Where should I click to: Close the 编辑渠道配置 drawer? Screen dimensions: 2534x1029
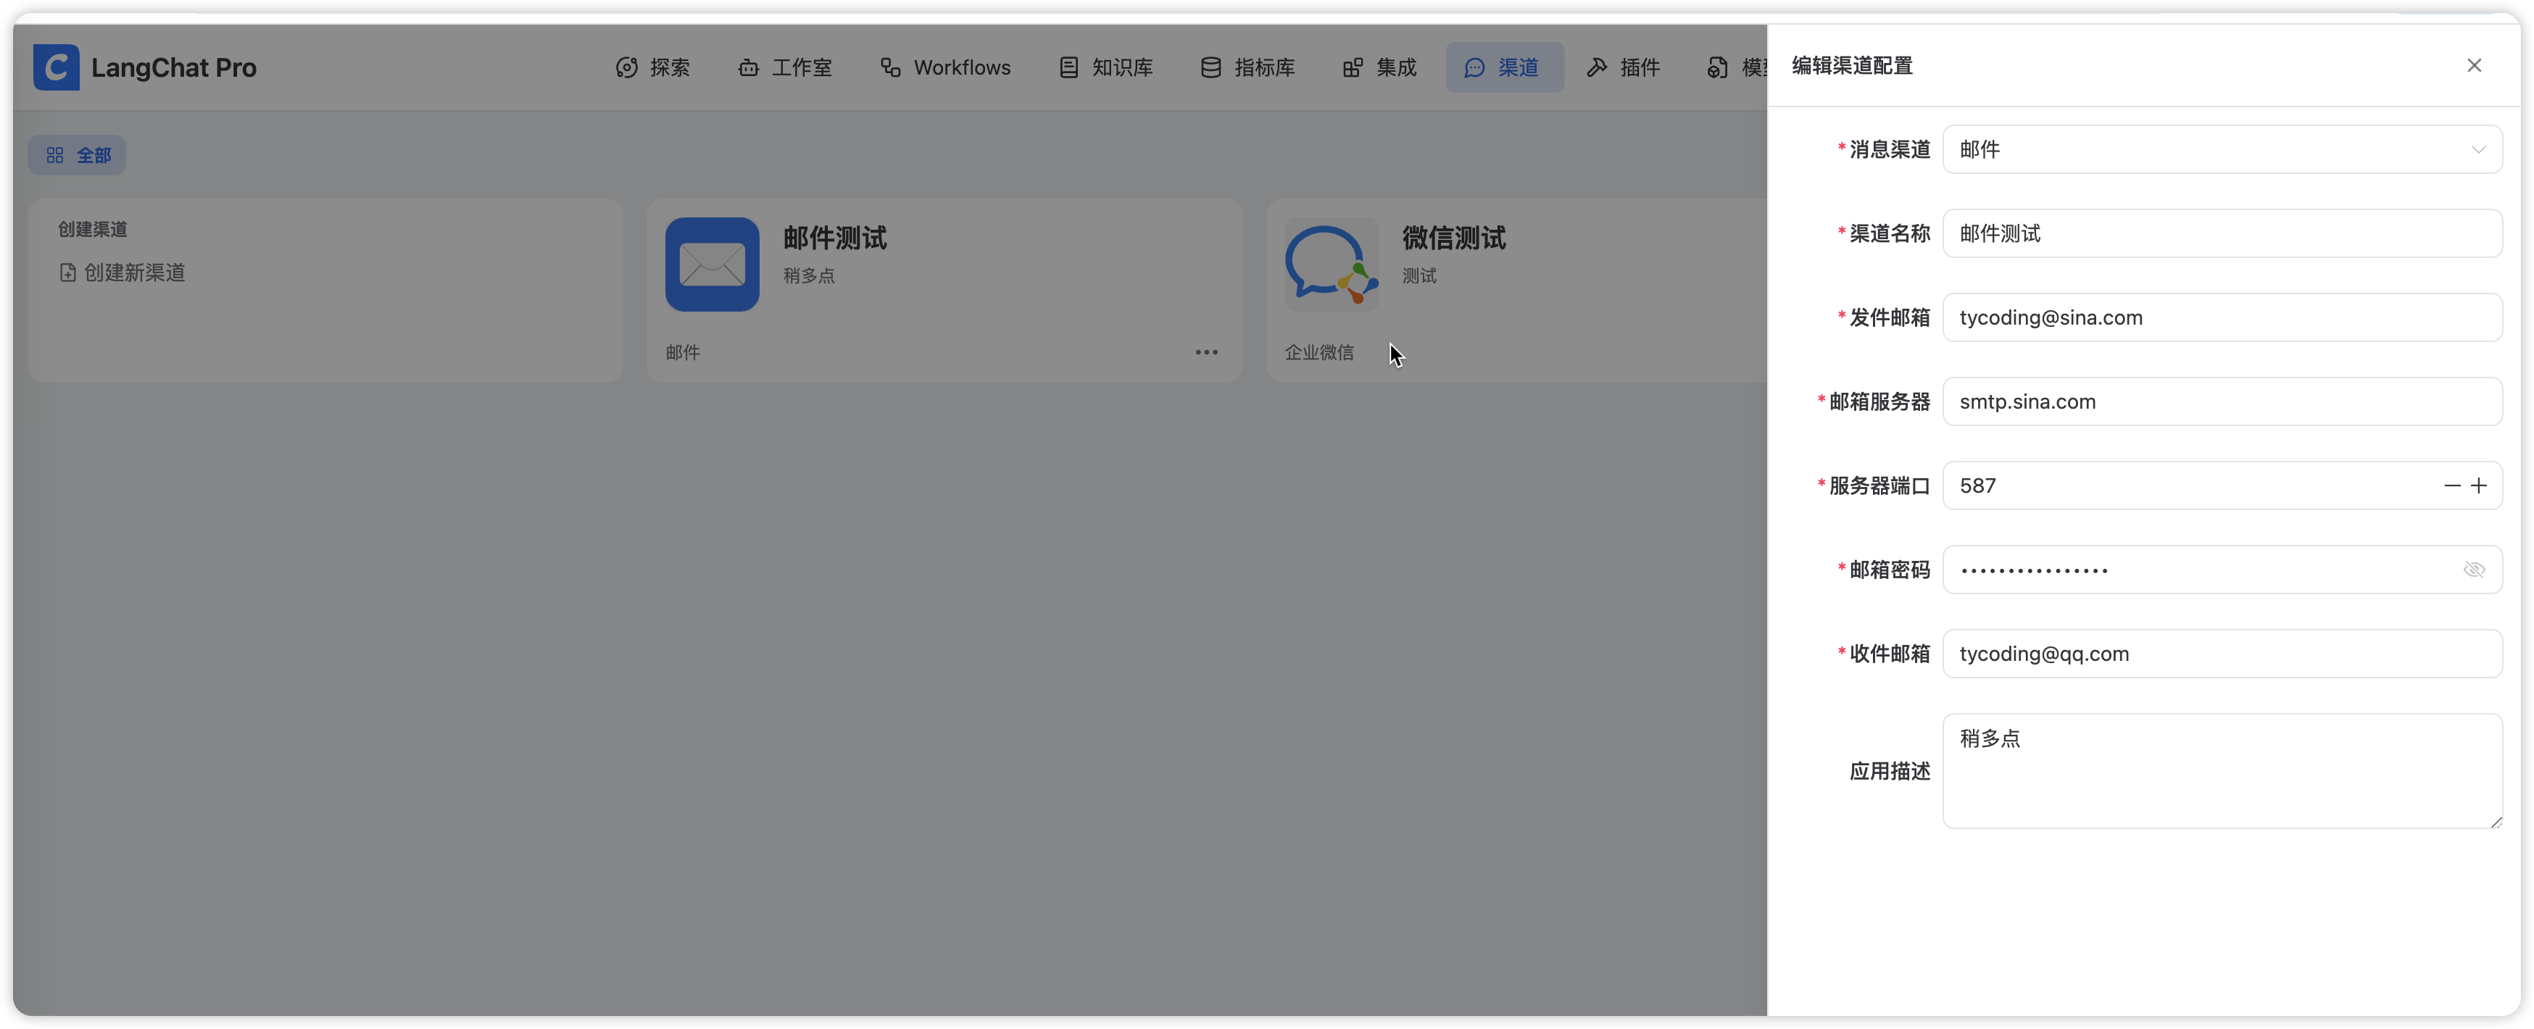tap(2475, 66)
